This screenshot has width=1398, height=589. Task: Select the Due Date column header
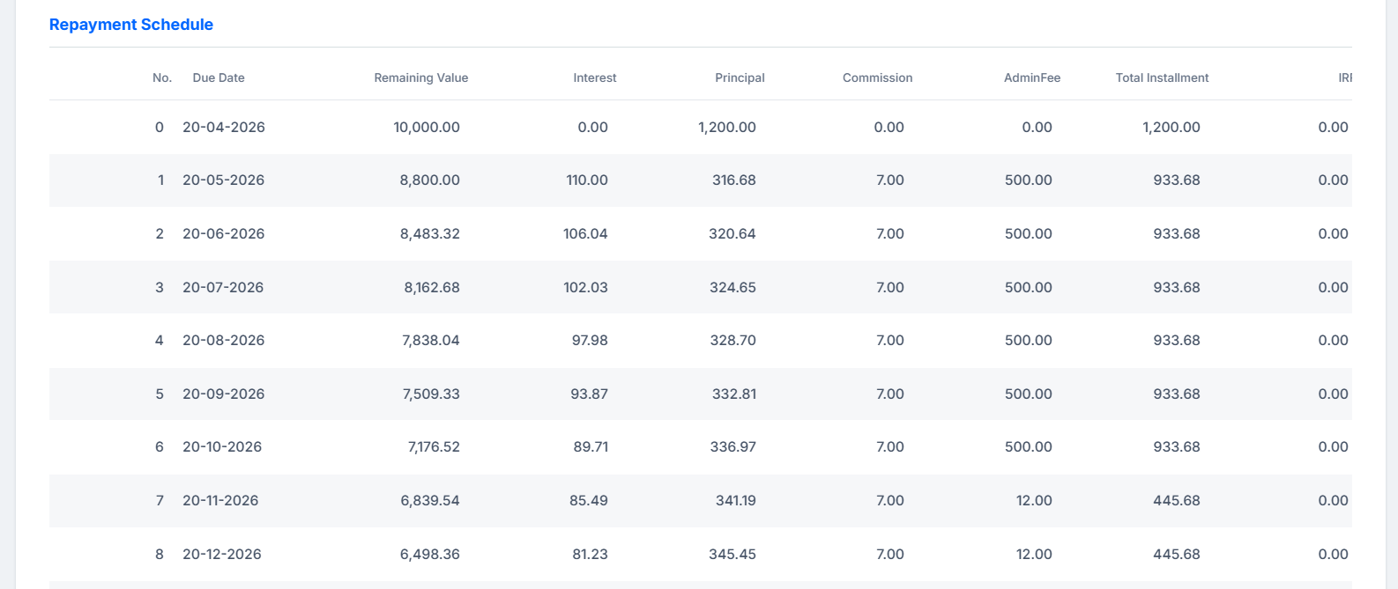click(x=219, y=77)
